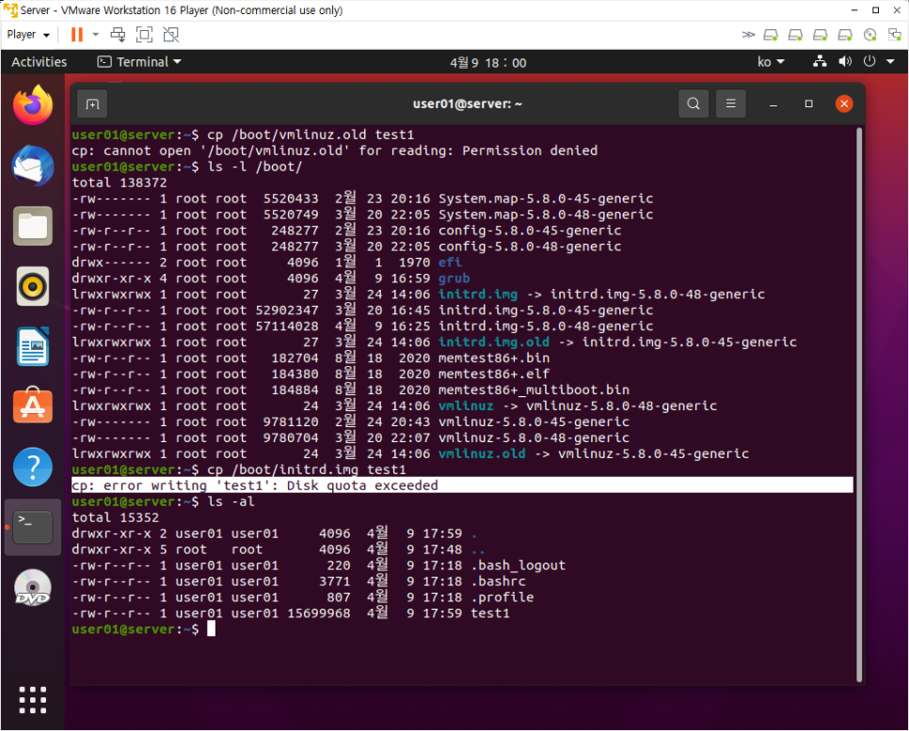Viewport: 909px width, 731px height.
Task: Open the Player dropdown menu
Action: [28, 35]
